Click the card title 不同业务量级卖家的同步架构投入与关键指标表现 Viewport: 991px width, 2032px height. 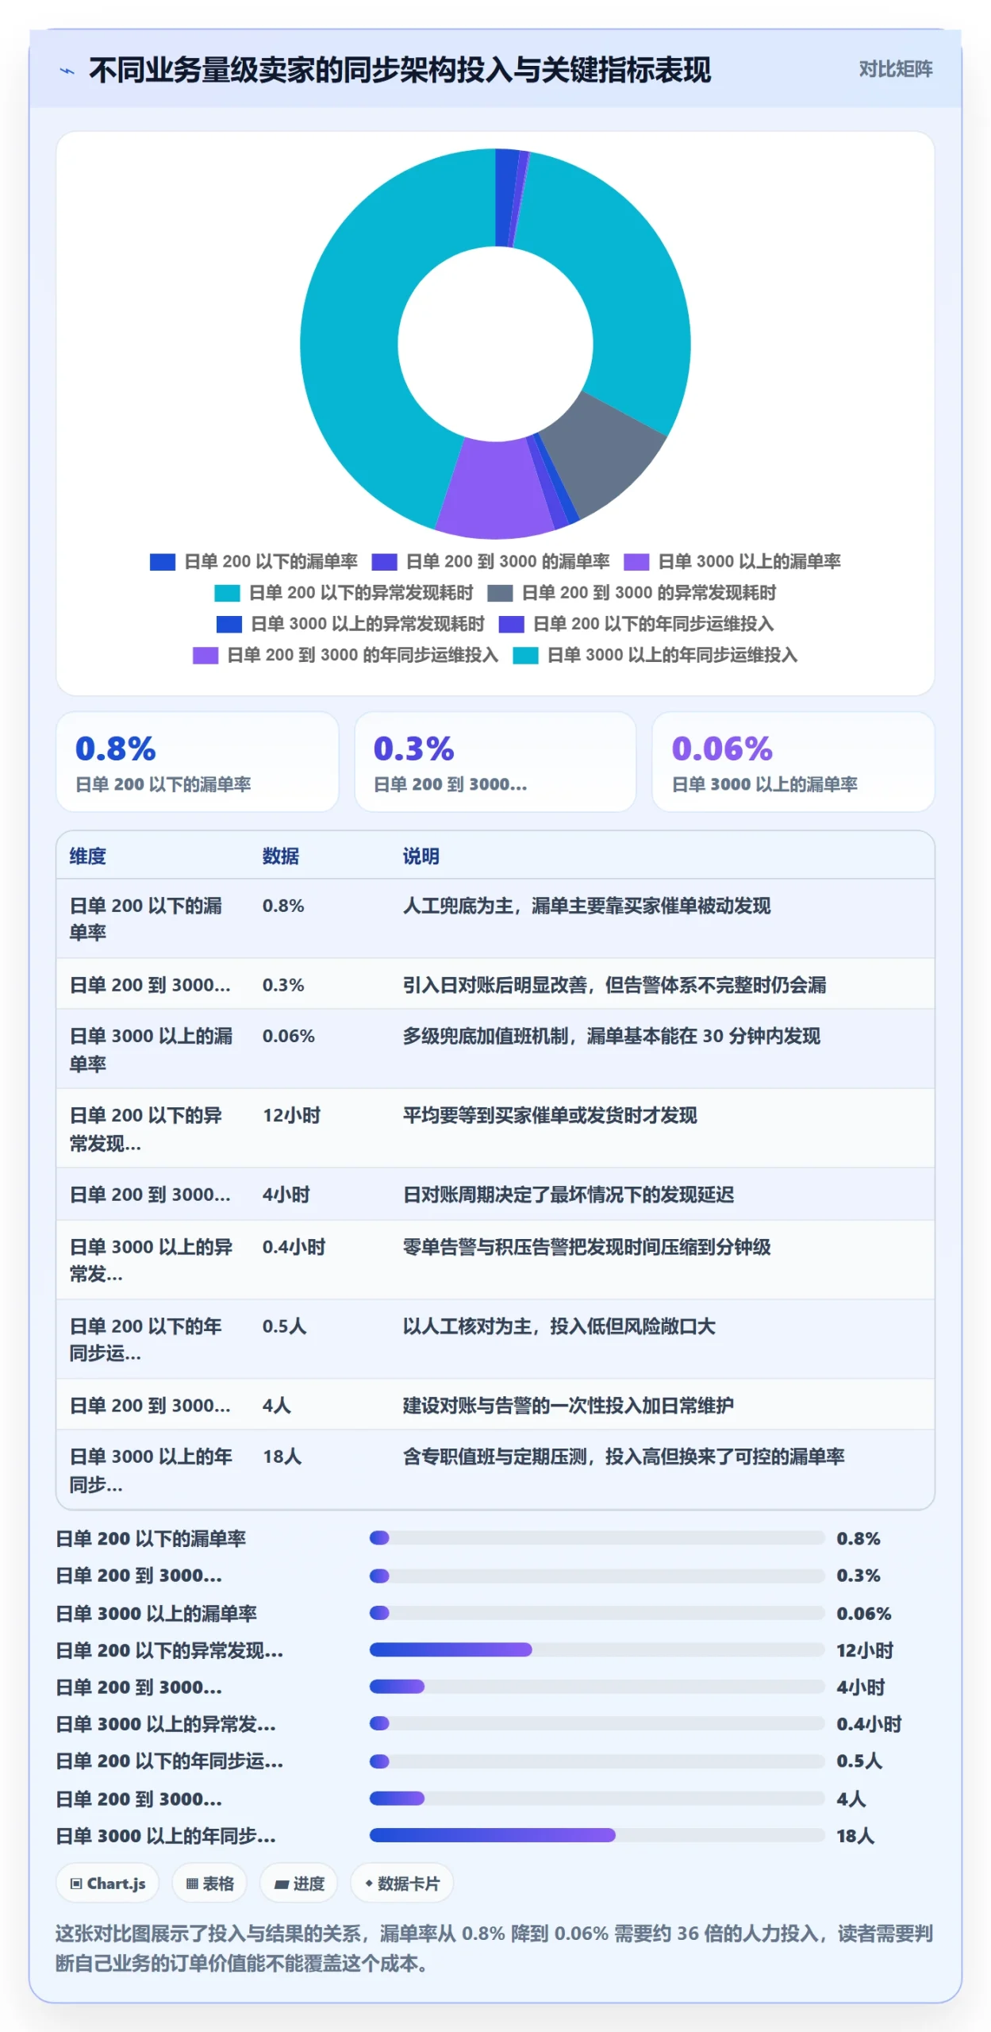[400, 71]
